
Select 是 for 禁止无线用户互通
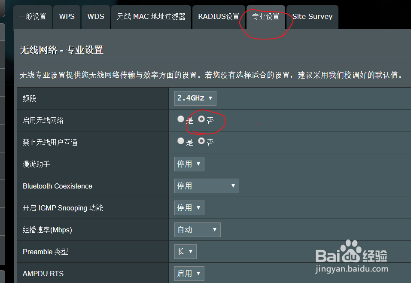coord(181,141)
